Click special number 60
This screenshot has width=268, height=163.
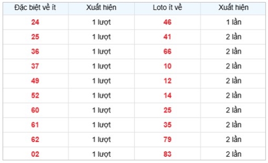pyautogui.click(x=35, y=110)
